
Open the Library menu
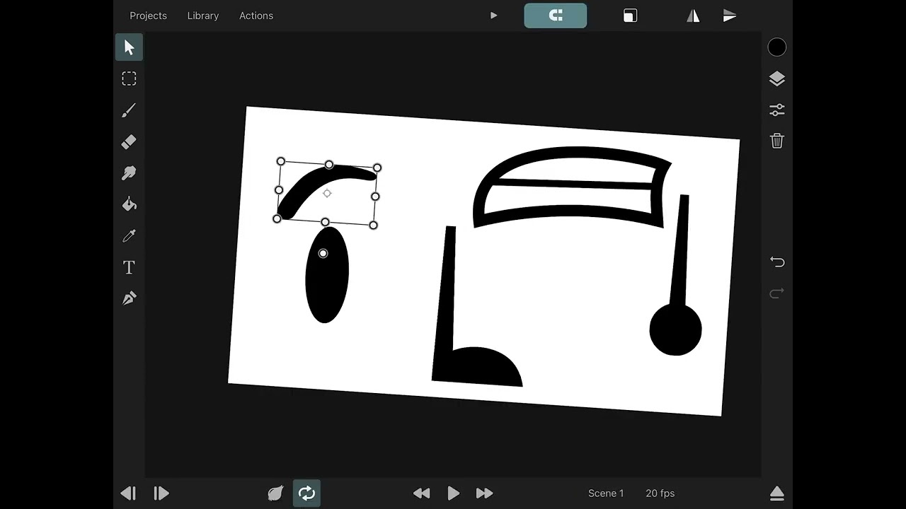[203, 16]
